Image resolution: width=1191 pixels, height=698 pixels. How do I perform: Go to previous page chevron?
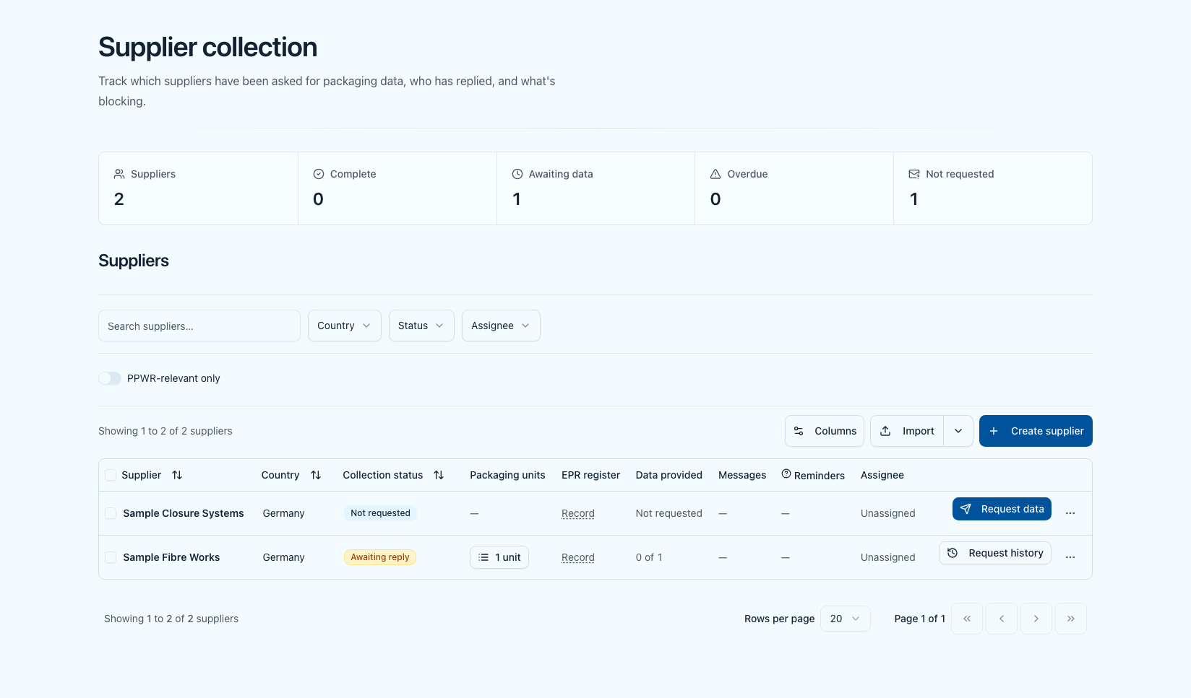pos(1002,619)
